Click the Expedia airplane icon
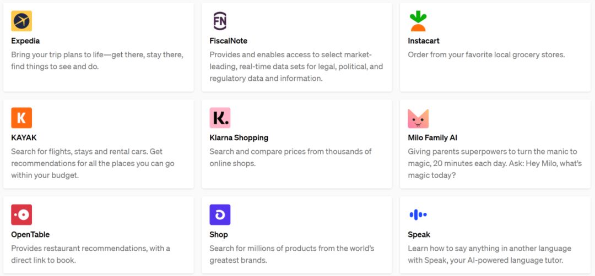The height and width of the screenshot is (276, 595). tap(21, 21)
